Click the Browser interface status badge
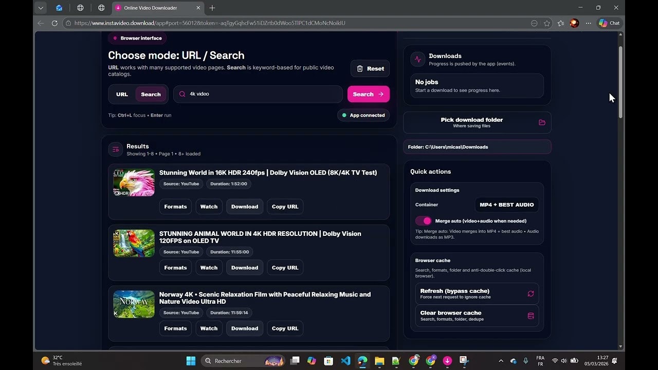The width and height of the screenshot is (658, 370). click(137, 38)
